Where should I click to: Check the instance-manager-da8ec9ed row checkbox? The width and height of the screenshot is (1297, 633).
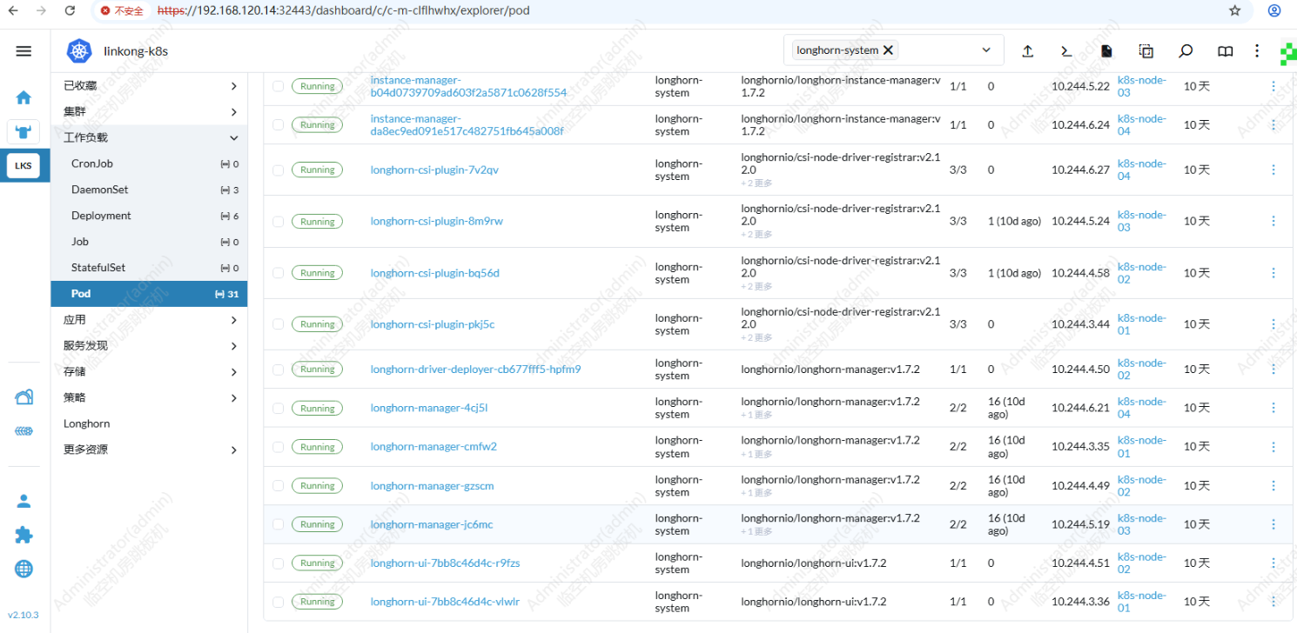click(x=278, y=125)
